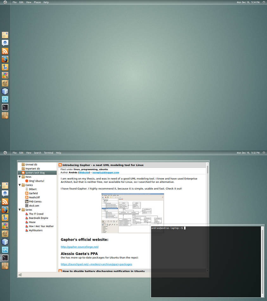
Task: Open the system monitor graph icon on the empty desktop's dock
Action: 5,99
